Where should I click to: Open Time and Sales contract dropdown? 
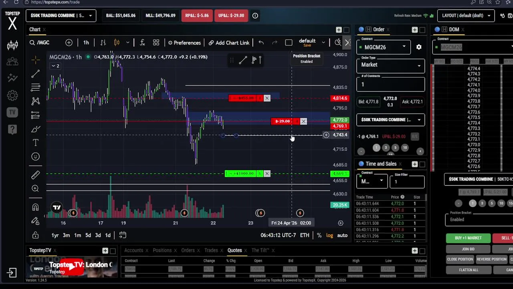372,181
